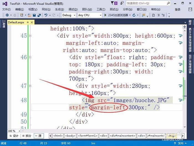Close the Default.aspx tab
Image resolution: width=194 pixels, height=146 pixels.
click(x=32, y=22)
